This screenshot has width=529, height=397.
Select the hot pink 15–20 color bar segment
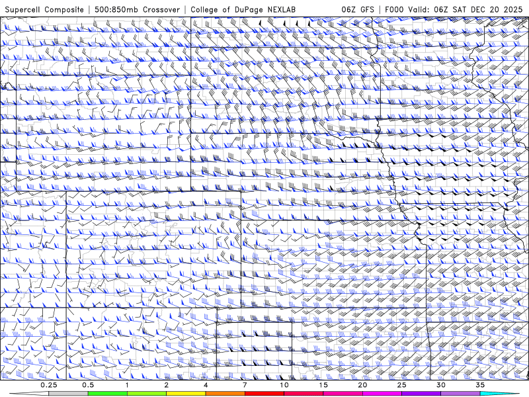(343, 394)
